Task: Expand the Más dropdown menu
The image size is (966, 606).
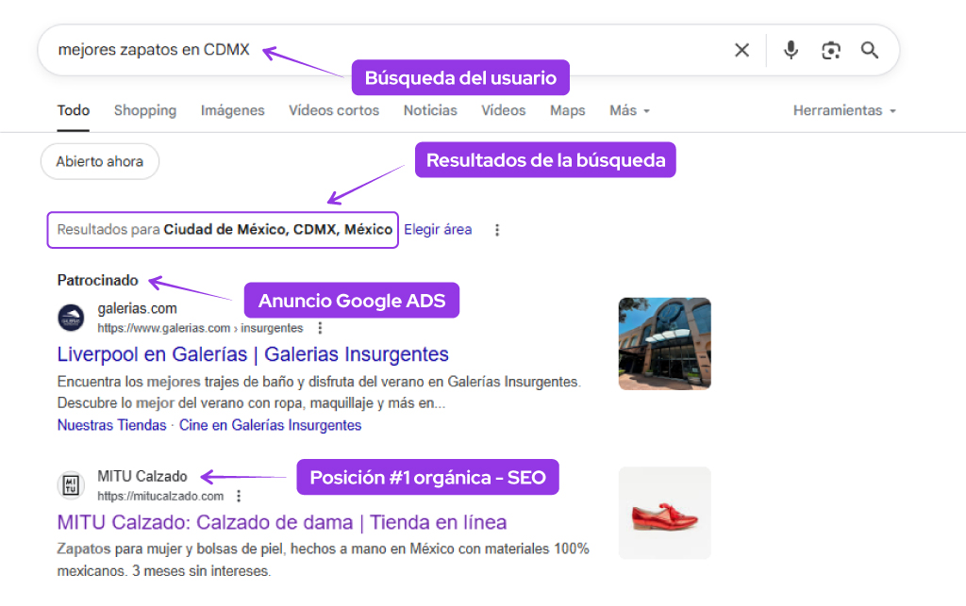Action: [629, 110]
